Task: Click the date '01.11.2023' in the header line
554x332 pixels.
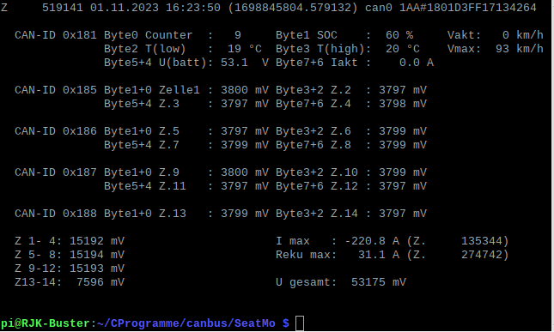Action: coord(125,8)
